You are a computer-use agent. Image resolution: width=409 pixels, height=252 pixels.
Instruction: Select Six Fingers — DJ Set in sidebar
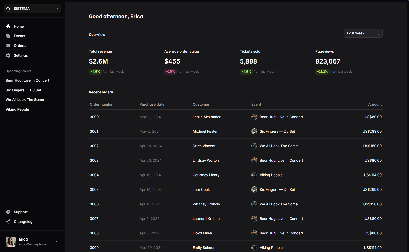[x=23, y=90]
